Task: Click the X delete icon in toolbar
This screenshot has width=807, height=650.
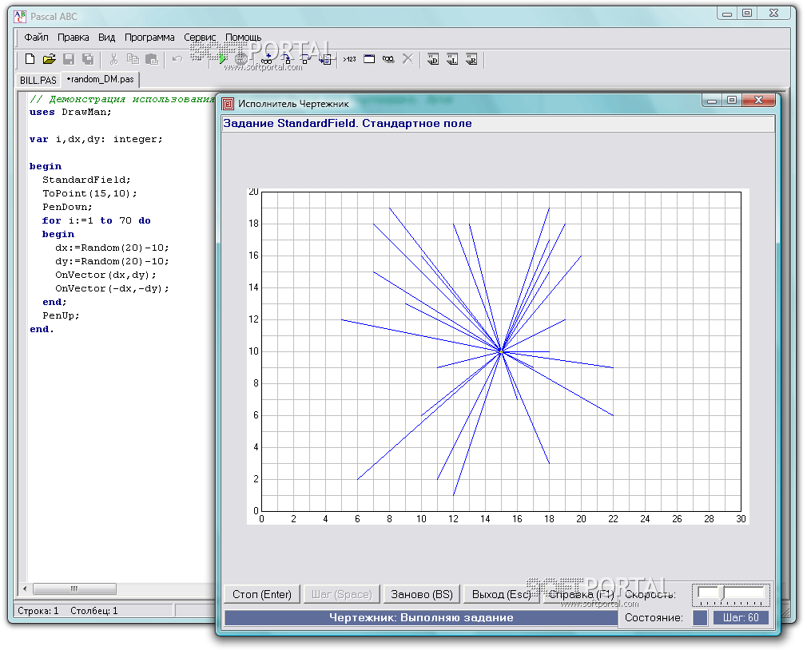Action: pyautogui.click(x=407, y=59)
